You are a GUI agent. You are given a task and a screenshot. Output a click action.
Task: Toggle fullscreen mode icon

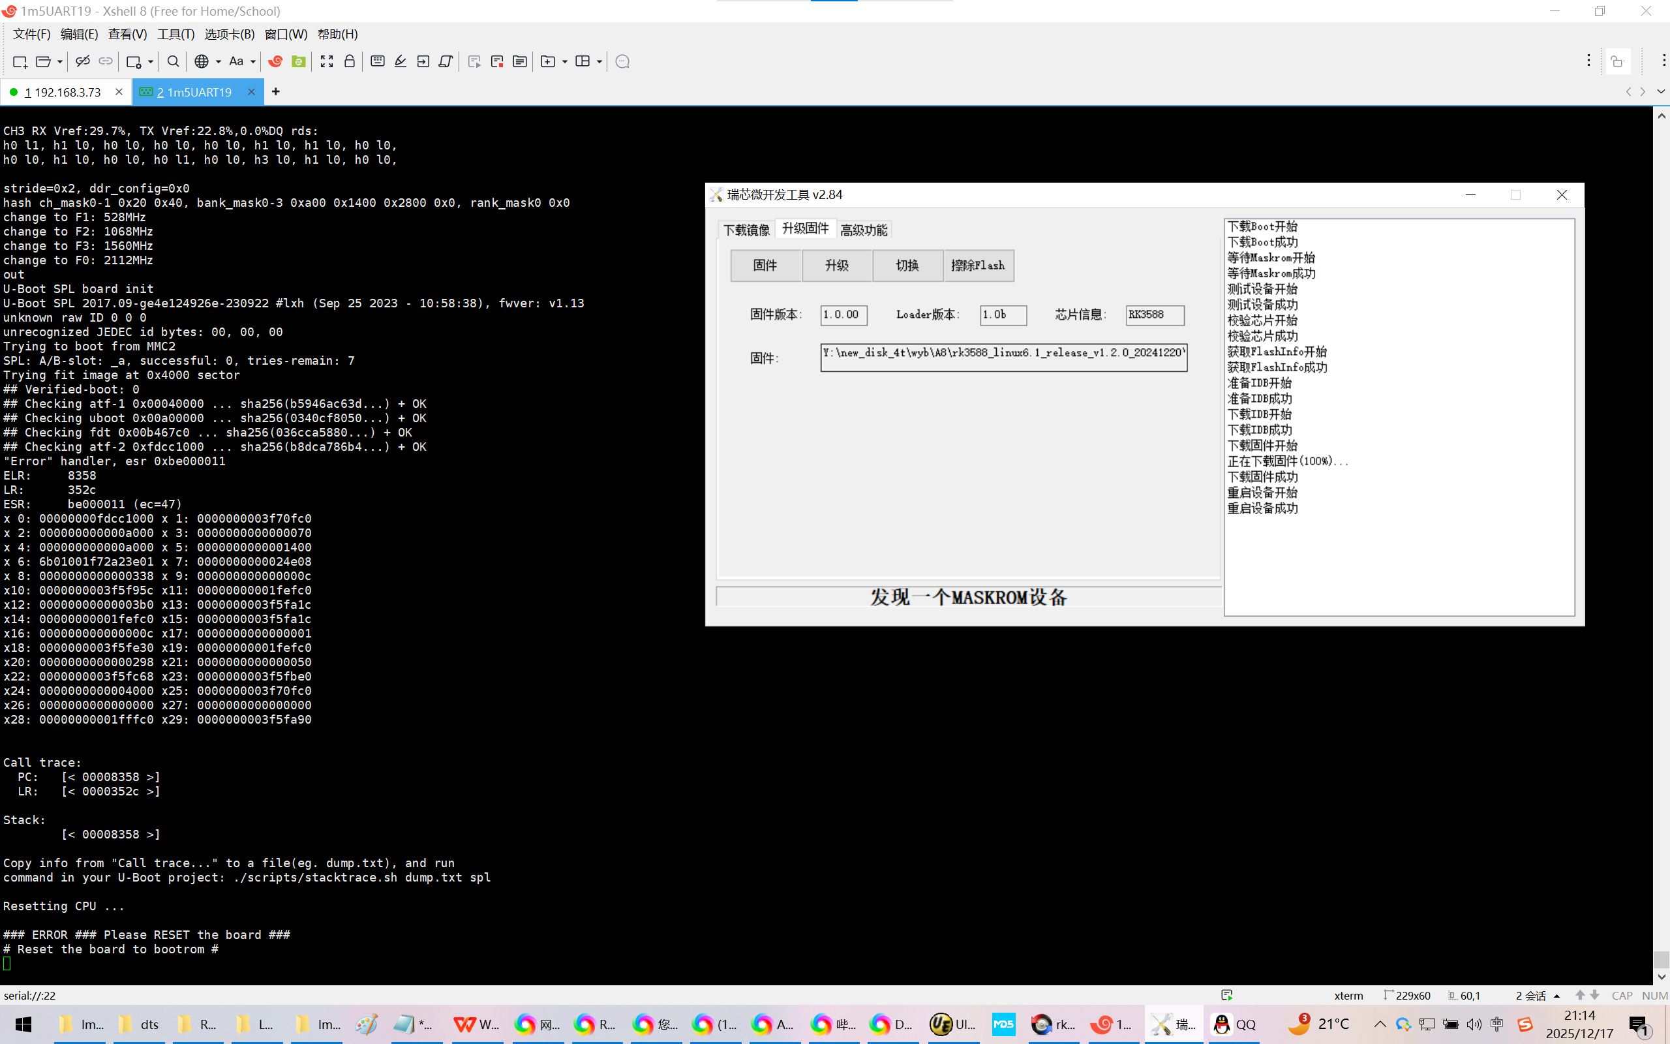click(x=326, y=61)
